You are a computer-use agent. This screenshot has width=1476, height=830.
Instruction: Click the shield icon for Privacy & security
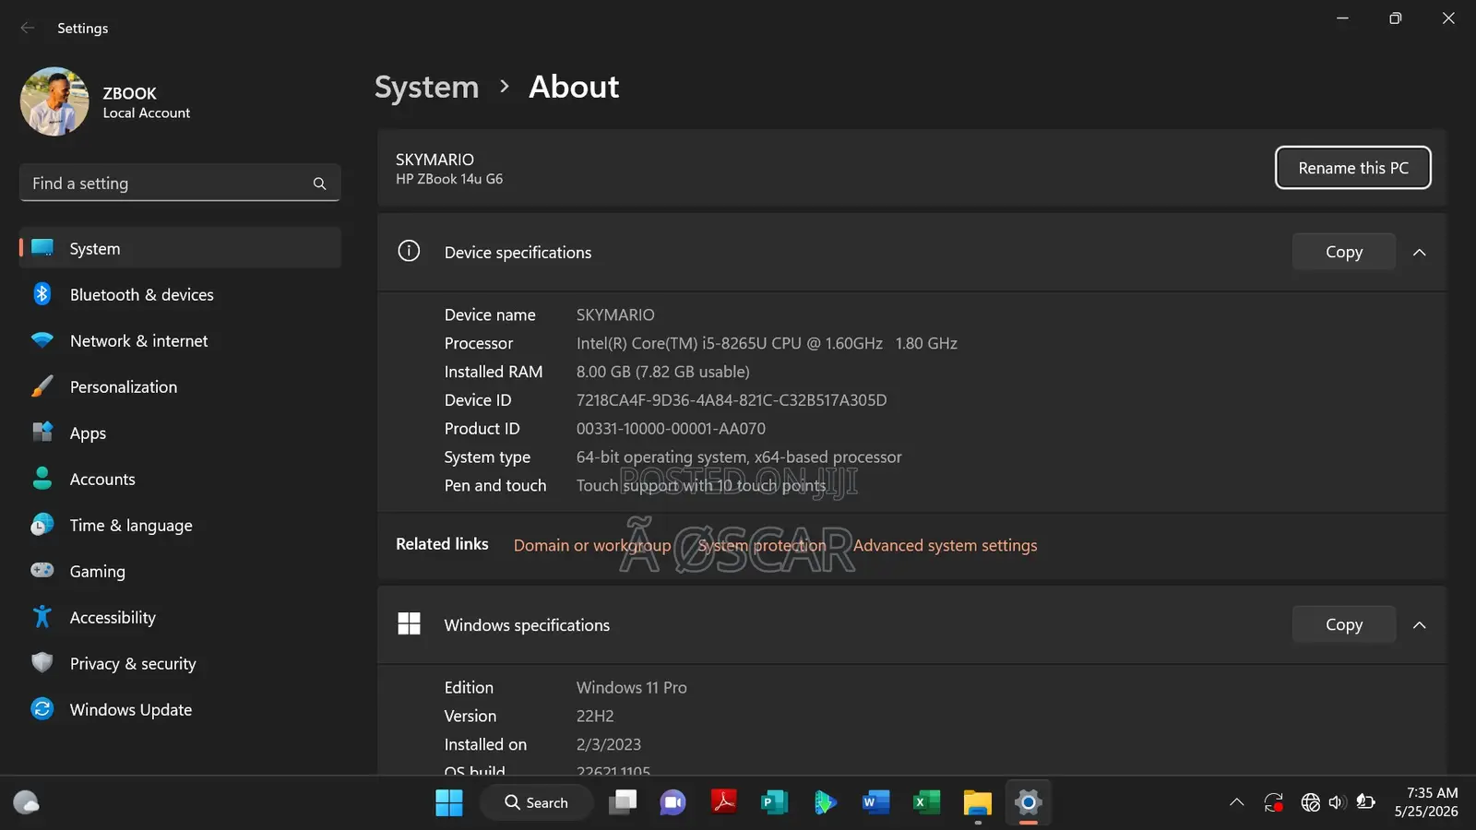(42, 663)
